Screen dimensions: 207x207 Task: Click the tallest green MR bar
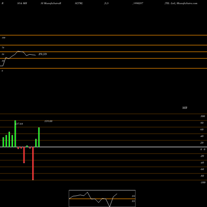coord(15,134)
